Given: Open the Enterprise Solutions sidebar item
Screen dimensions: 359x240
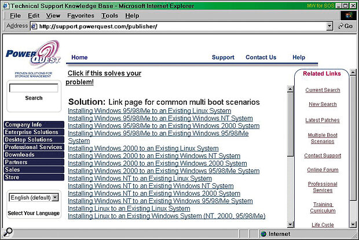Looking at the screenshot, I should (34, 132).
